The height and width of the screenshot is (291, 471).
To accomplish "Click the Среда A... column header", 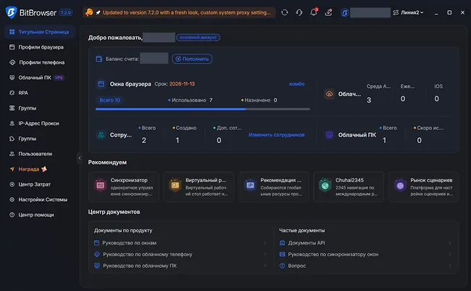I will click(378, 86).
